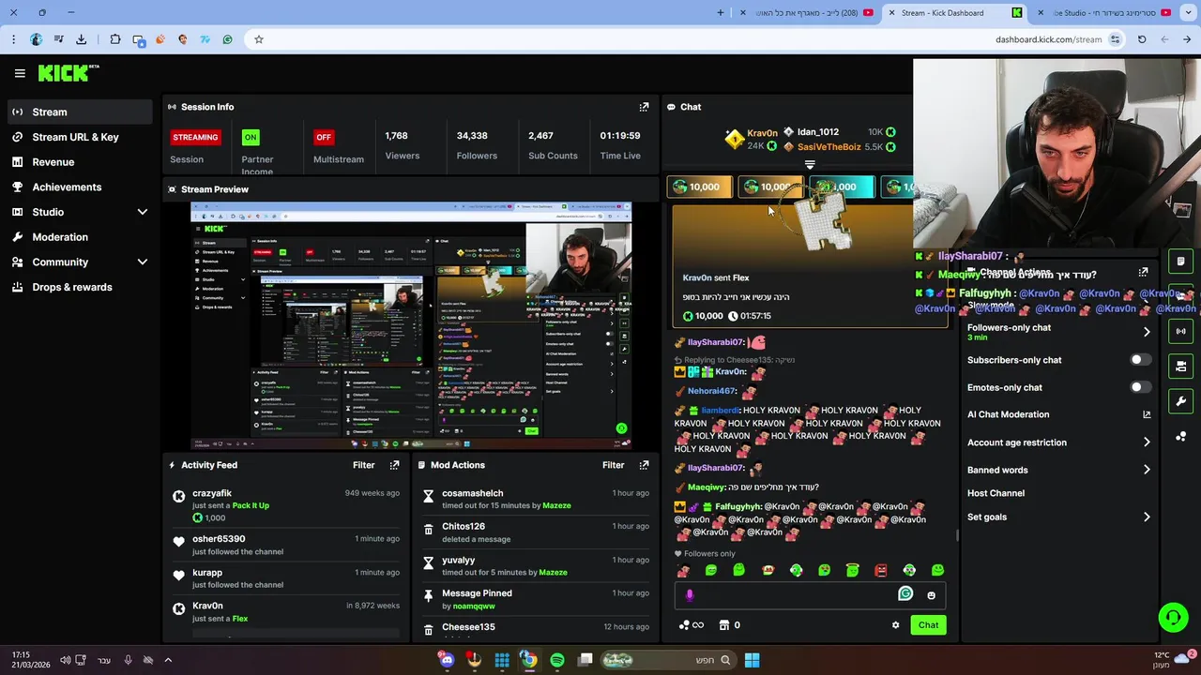
Task: Toggle Partner Income ON badge
Action: coord(251,137)
